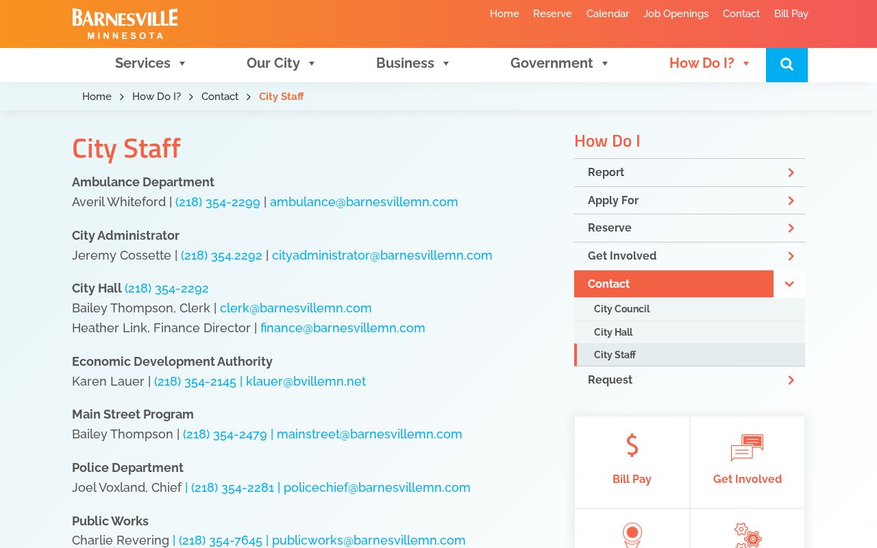Screen dimensions: 877x548
Task: Click the Contact breadcrumb link
Action: click(220, 97)
